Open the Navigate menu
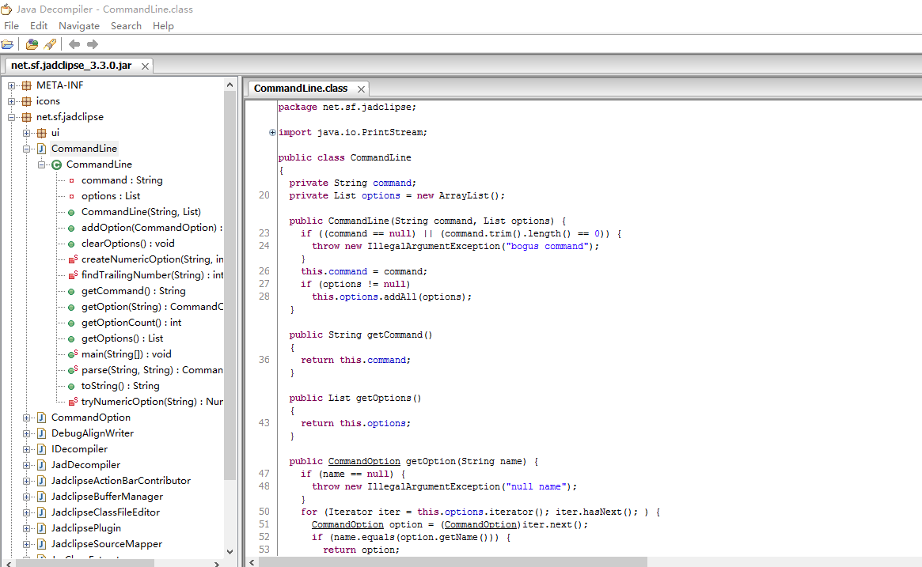 point(79,26)
